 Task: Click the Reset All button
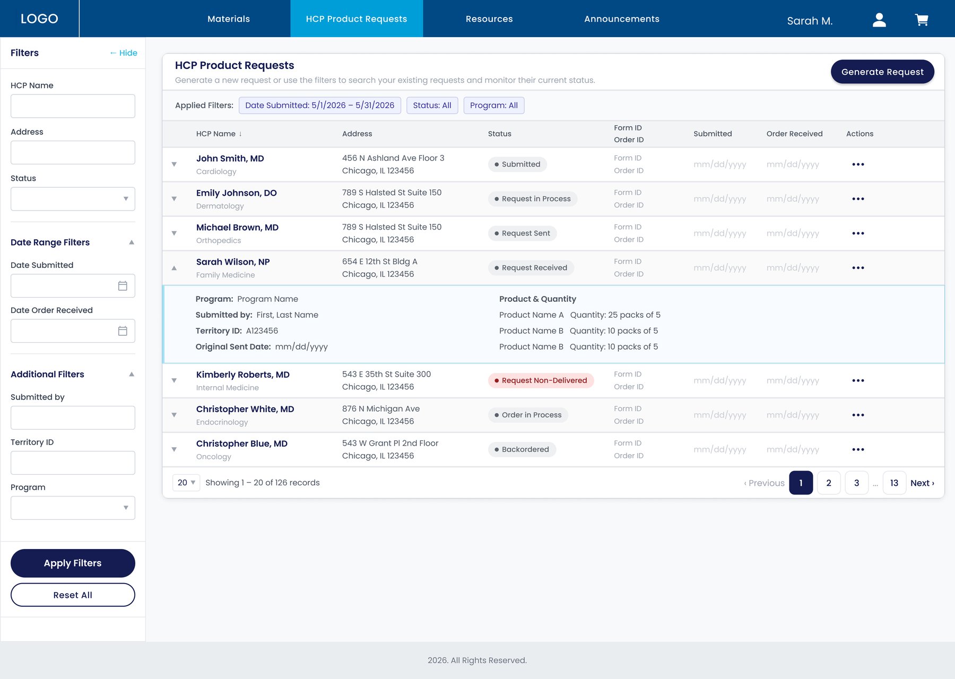click(73, 595)
